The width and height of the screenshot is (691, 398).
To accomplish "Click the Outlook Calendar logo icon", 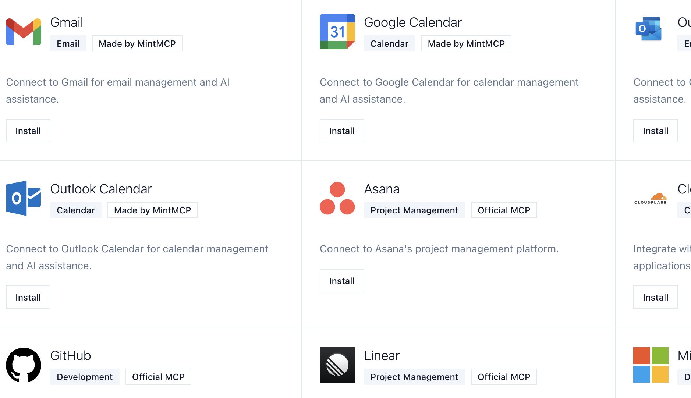I will coord(24,198).
